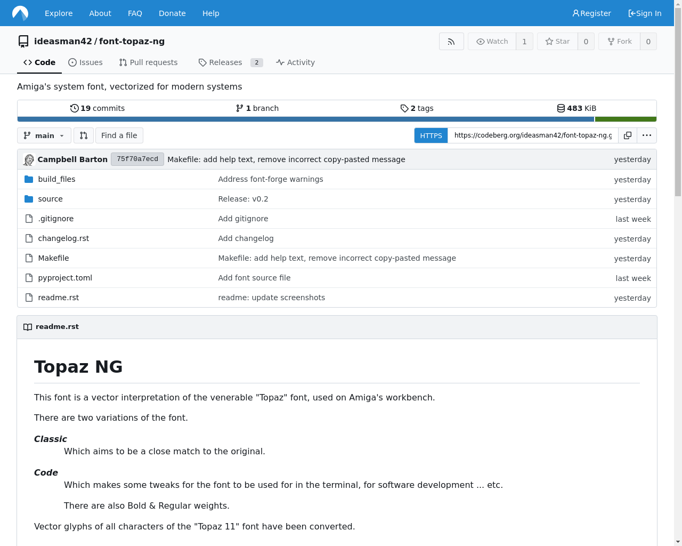Screen dimensions: 682x546
Task: Open the main branch dropdown
Action: 44,135
